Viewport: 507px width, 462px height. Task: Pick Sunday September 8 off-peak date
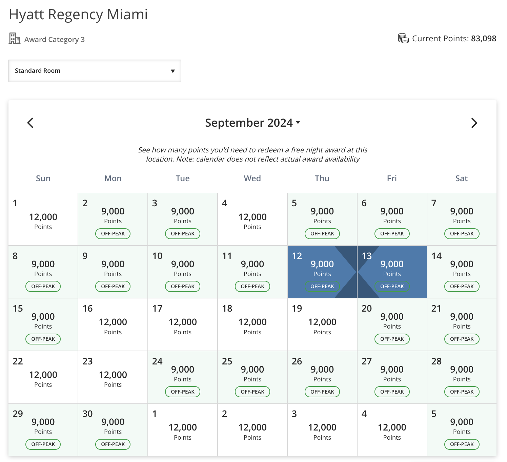point(43,272)
